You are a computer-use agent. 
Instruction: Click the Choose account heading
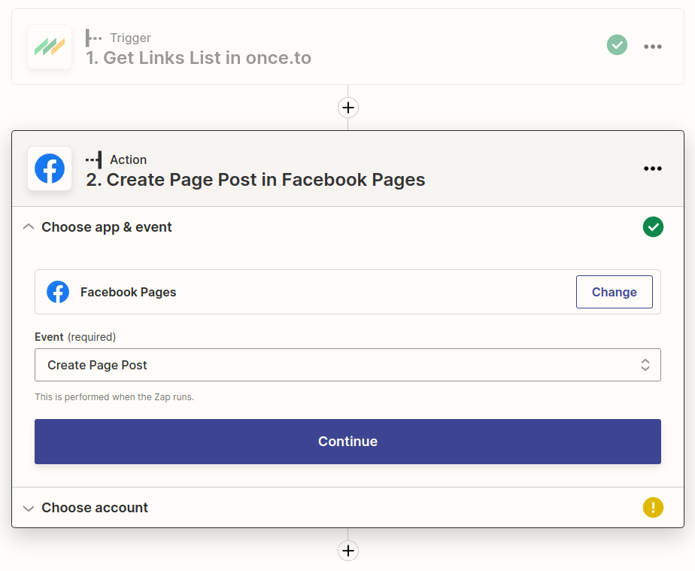(x=95, y=508)
